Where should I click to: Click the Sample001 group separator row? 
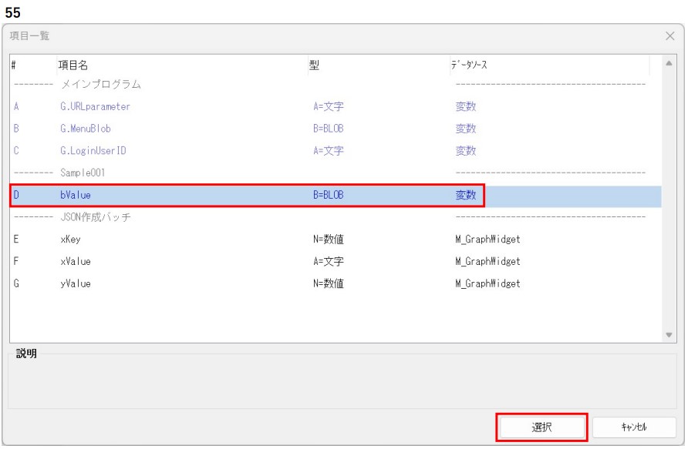pos(82,173)
